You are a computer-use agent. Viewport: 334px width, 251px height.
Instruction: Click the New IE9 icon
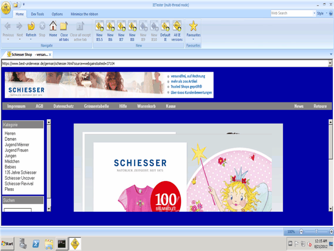pos(143,26)
